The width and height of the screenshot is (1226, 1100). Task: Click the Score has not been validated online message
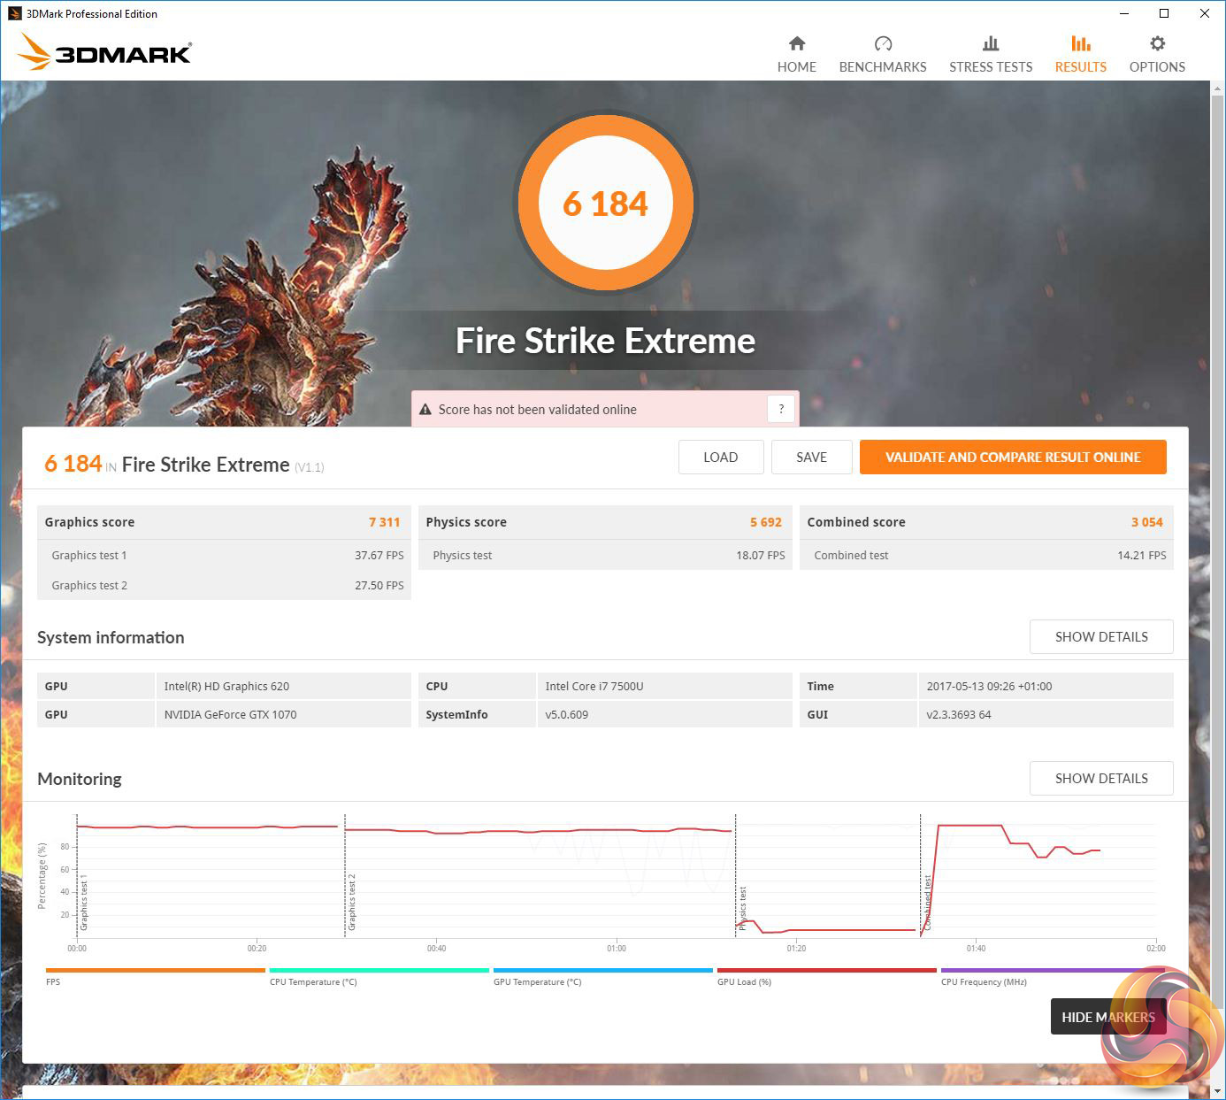pyautogui.click(x=538, y=410)
